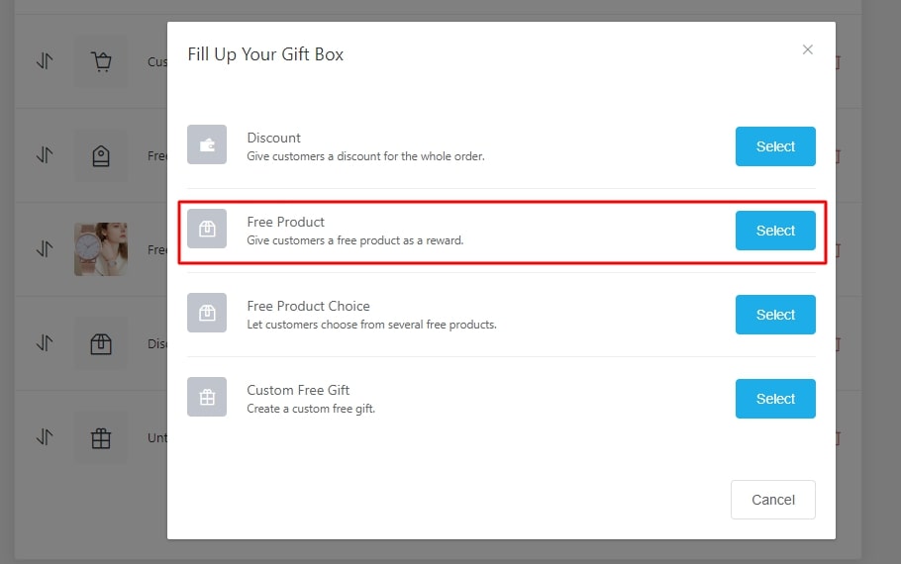Viewport: 901px width, 564px height.
Task: Click the Custom Free Gift title text
Action: click(298, 390)
